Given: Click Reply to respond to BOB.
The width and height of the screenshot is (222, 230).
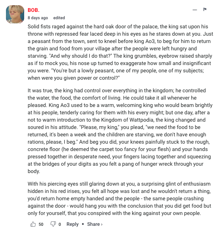Looking at the screenshot, I should pyautogui.click(x=72, y=224).
